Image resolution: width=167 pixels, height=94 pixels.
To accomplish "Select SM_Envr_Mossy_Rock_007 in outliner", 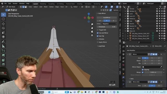I will point(140,36).
